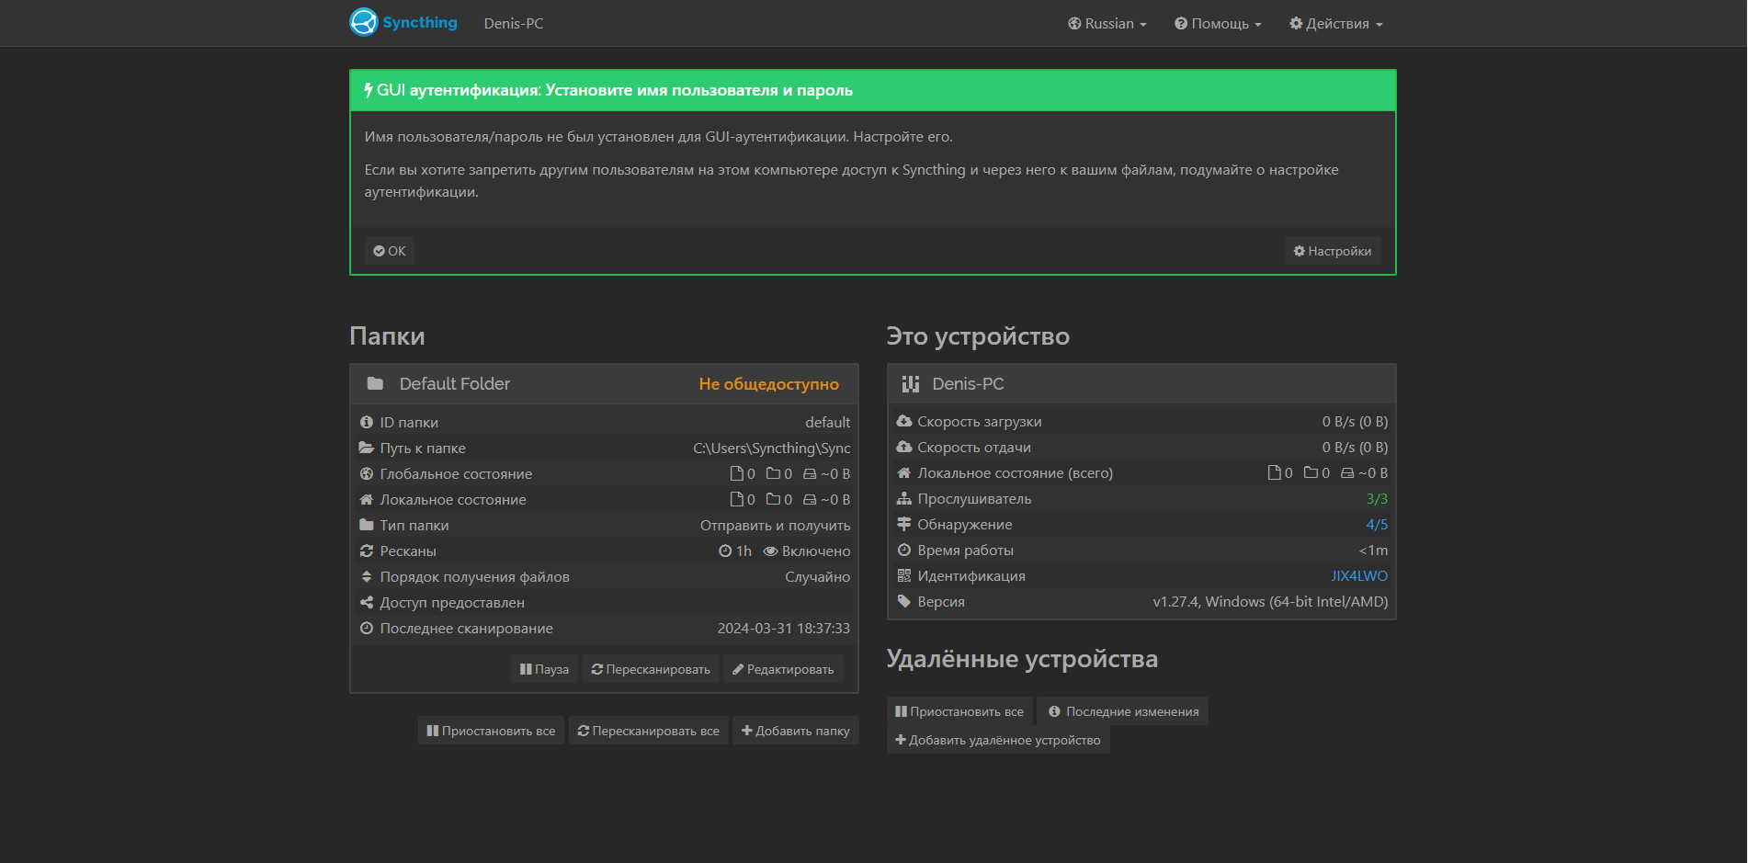Screen dimensions: 1748x863
Task: Click the refresh icon next to Ресканы
Action: pos(367,551)
